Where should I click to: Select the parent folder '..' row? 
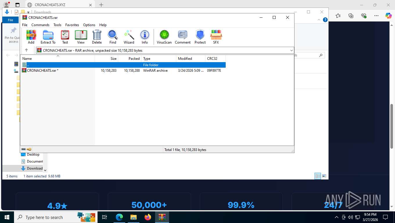point(123,65)
